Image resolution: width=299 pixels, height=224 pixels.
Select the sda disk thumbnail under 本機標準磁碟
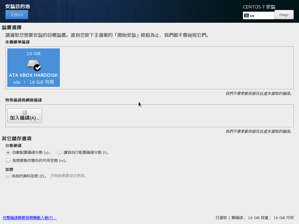(33, 68)
